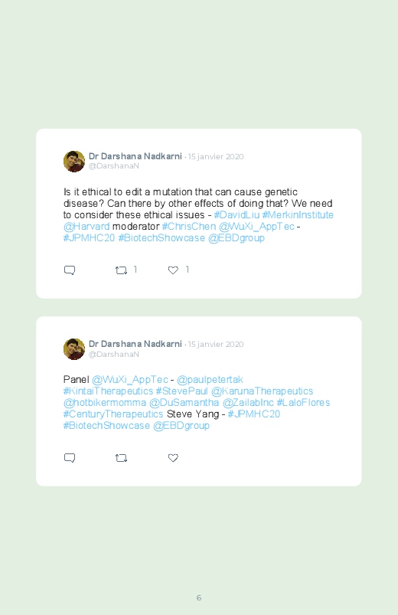Click the reply icon on the first tweet
398x615 pixels.
pyautogui.click(x=70, y=270)
